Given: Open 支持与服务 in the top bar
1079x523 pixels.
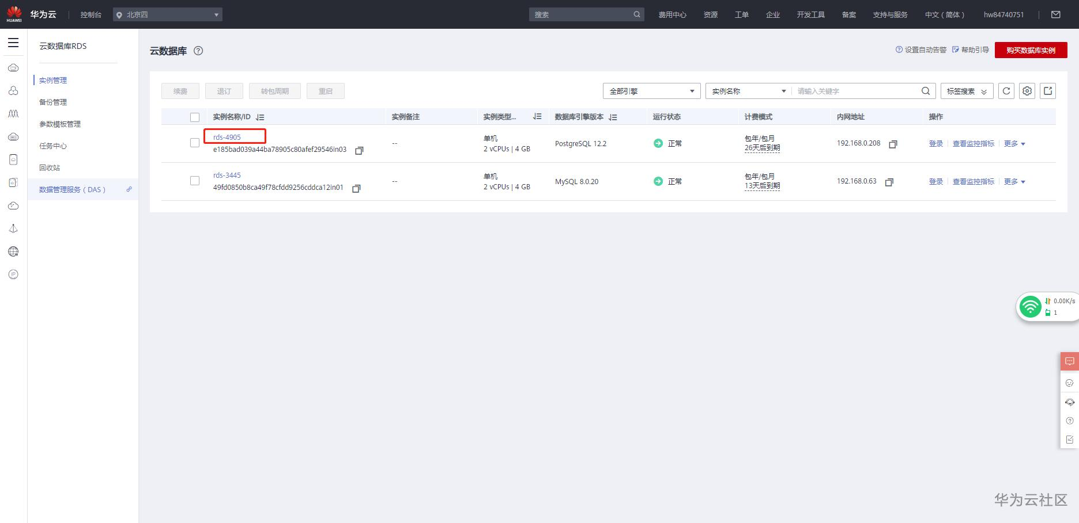Looking at the screenshot, I should point(891,15).
